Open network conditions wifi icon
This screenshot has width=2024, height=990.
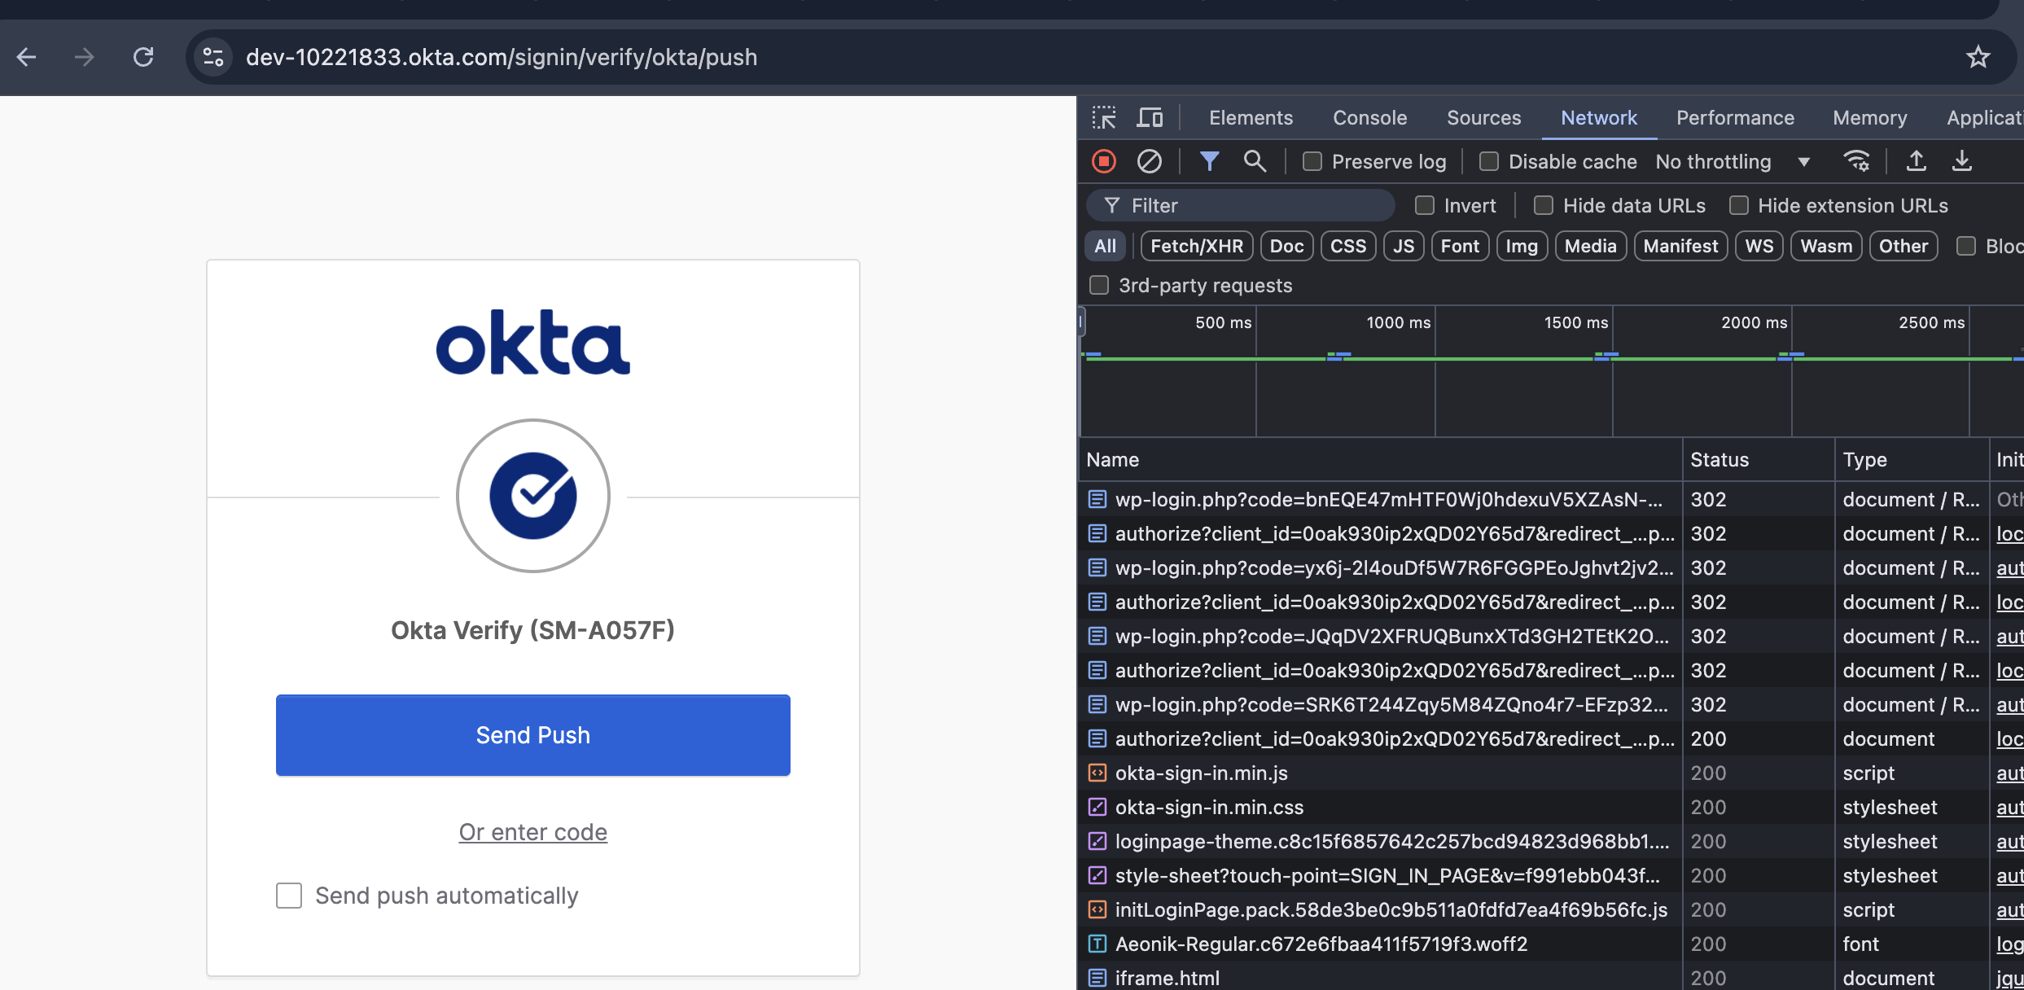tap(1856, 161)
